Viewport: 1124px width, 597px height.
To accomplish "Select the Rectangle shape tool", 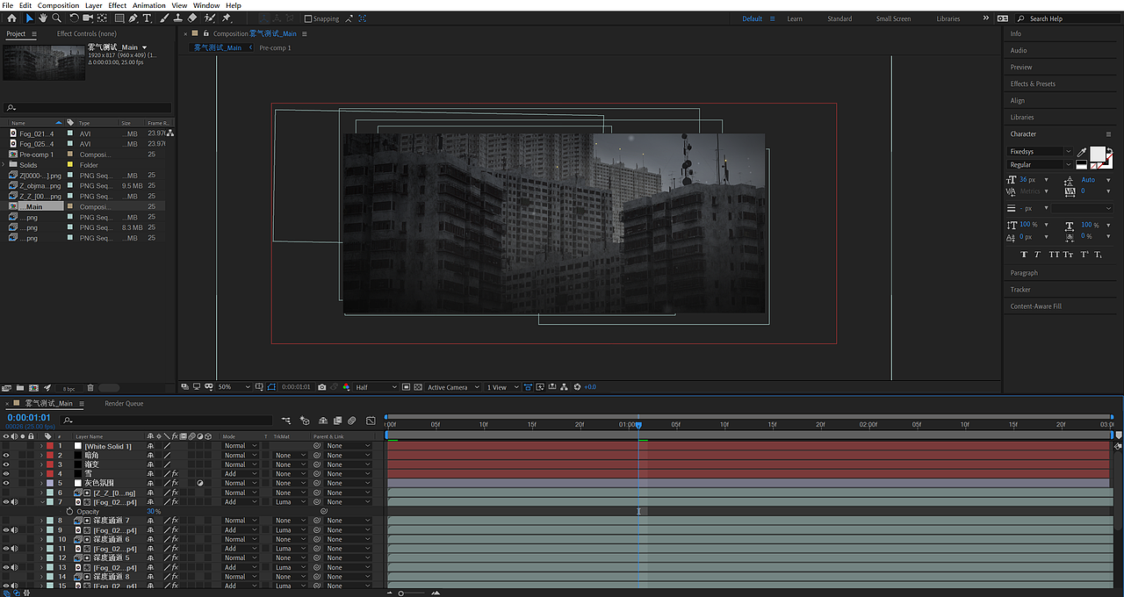I will tap(119, 18).
